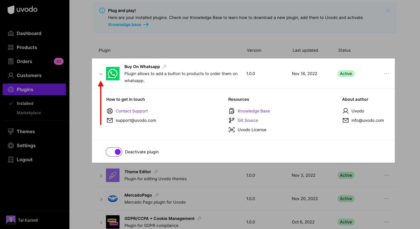Image resolution: width=420 pixels, height=229 pixels.
Task: Dismiss the Plug and play banner
Action: [388, 11]
